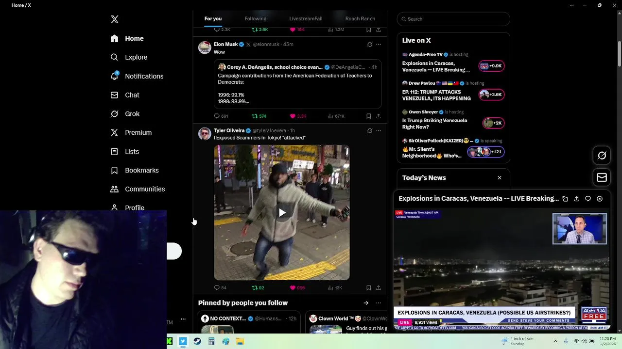Open the quoted Corey A. DeAngelis post

pos(297,84)
